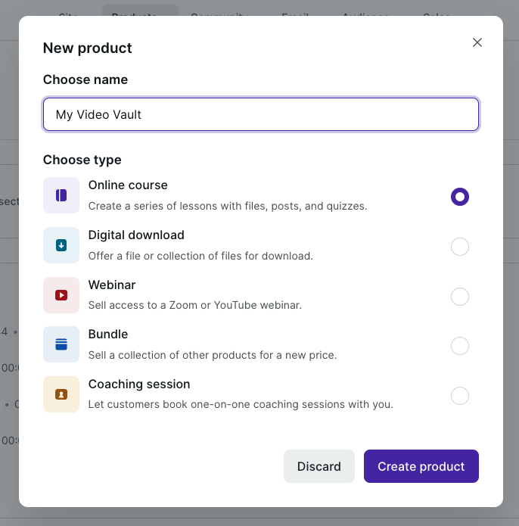Close the New product dialog
Viewport: 519px width, 526px height.
477,42
